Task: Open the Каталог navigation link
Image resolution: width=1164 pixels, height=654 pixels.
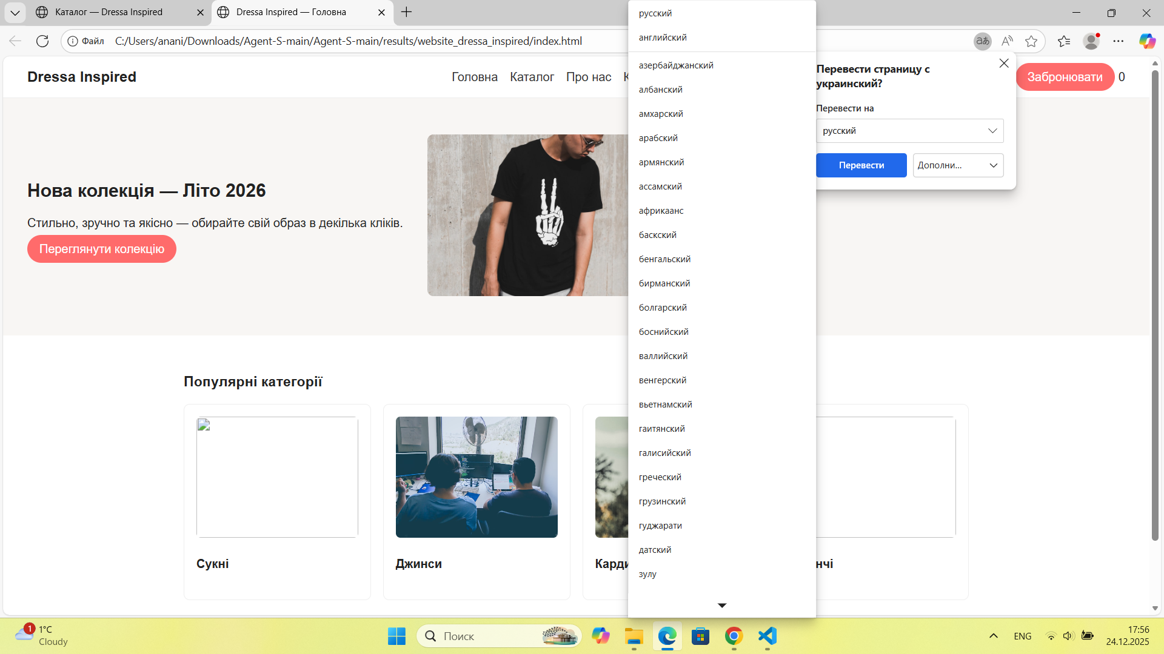Action: click(x=532, y=77)
